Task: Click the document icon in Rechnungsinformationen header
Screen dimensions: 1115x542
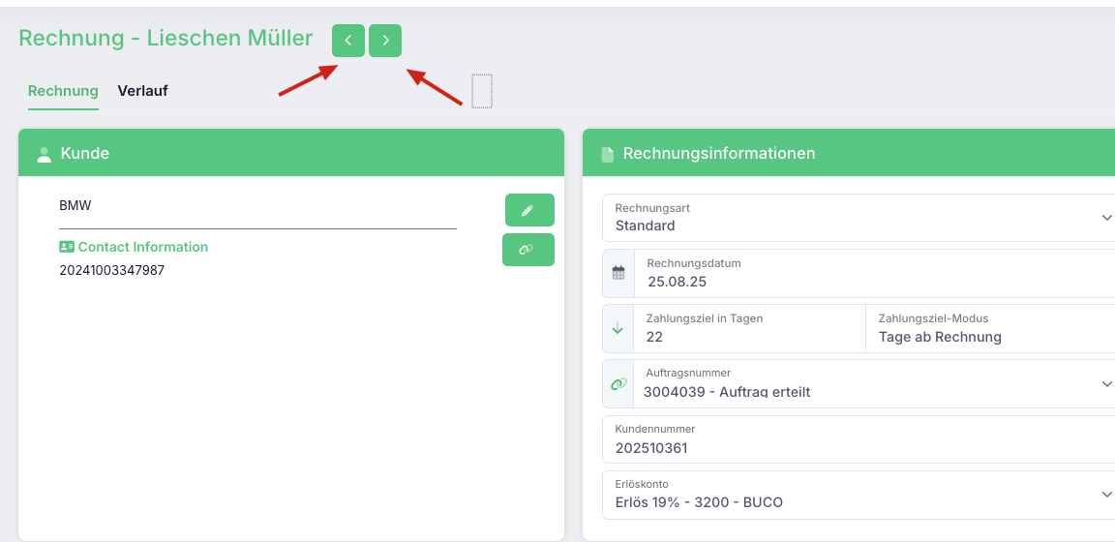Action: point(607,154)
